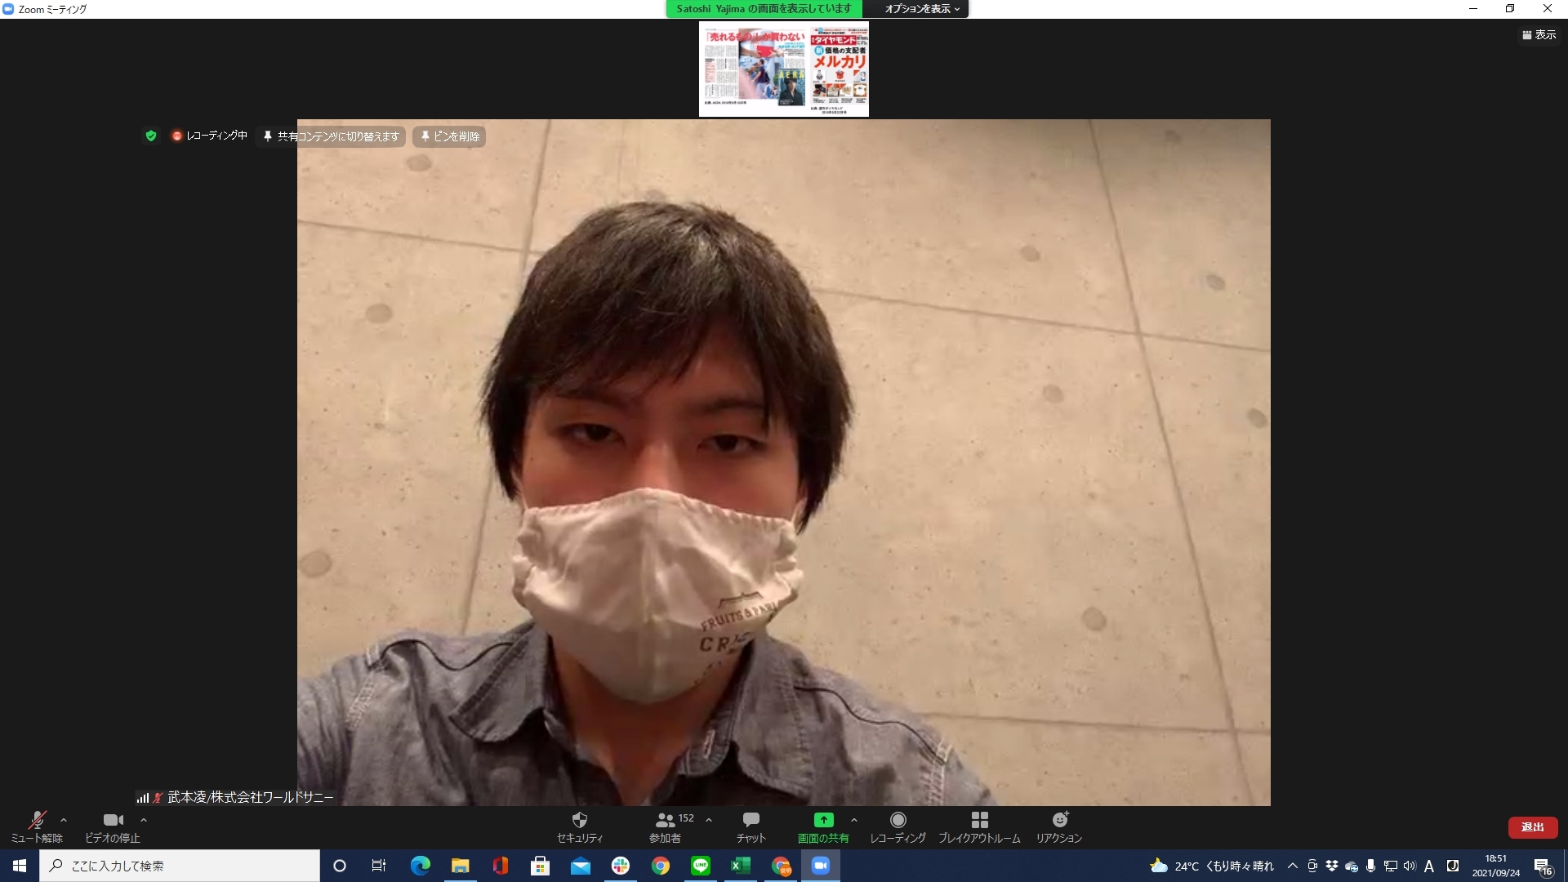Image resolution: width=1568 pixels, height=882 pixels.
Task: Open Cortana circle icon in taskbar
Action: click(340, 866)
